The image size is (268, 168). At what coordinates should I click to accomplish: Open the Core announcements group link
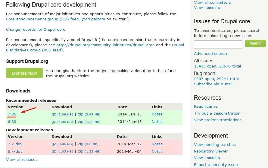tap(32, 19)
